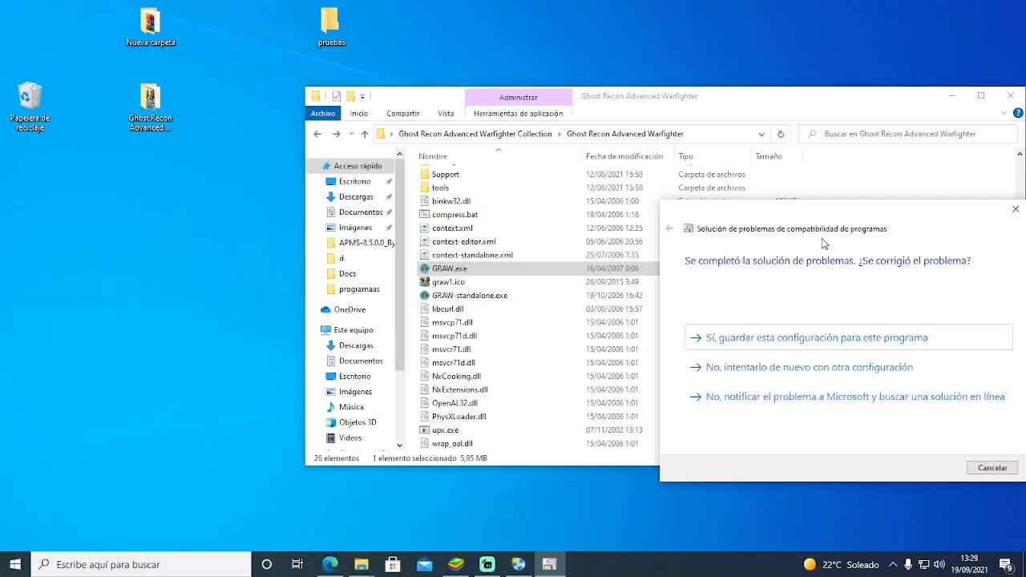Open Task View from taskbar
The height and width of the screenshot is (577, 1026).
297,564
